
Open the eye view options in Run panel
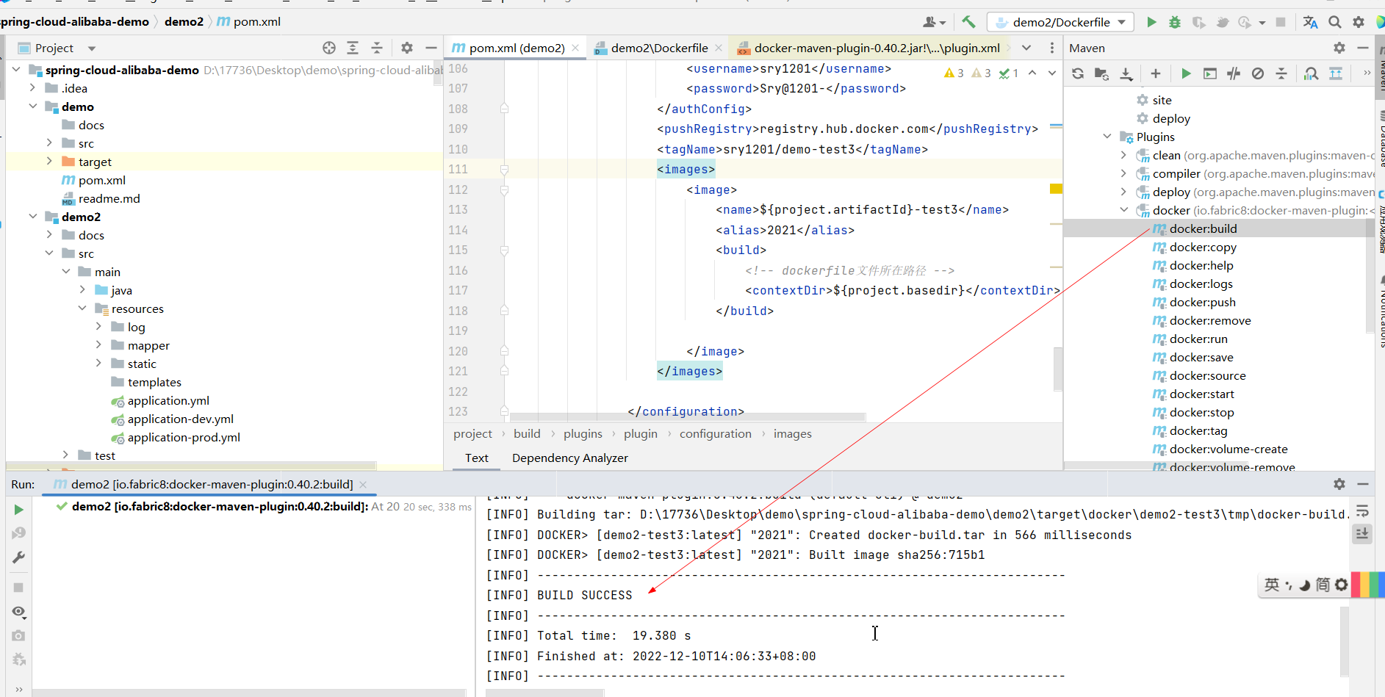19,612
